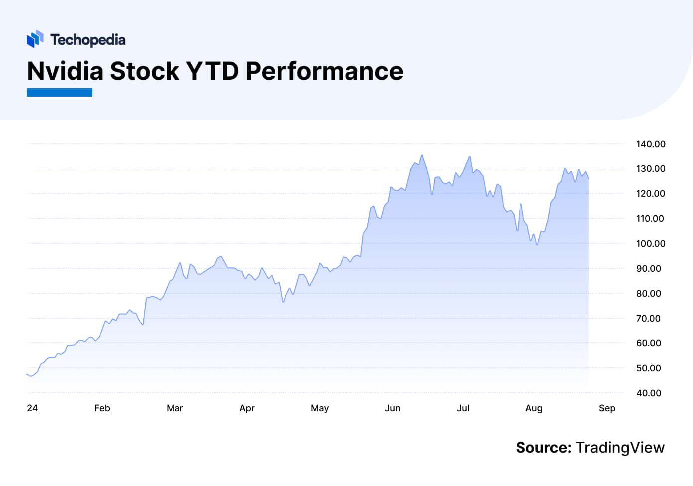This screenshot has height=486, width=693.
Task: Select the Nvidia Stock YTD Performance title
Action: 215,71
